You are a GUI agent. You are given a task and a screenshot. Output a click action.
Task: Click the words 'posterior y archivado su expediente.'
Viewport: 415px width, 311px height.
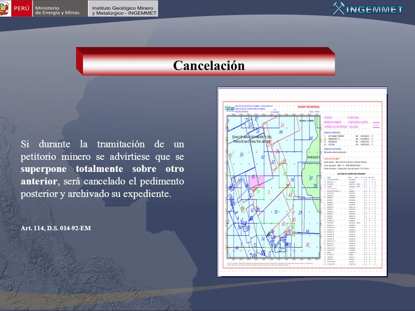96,194
